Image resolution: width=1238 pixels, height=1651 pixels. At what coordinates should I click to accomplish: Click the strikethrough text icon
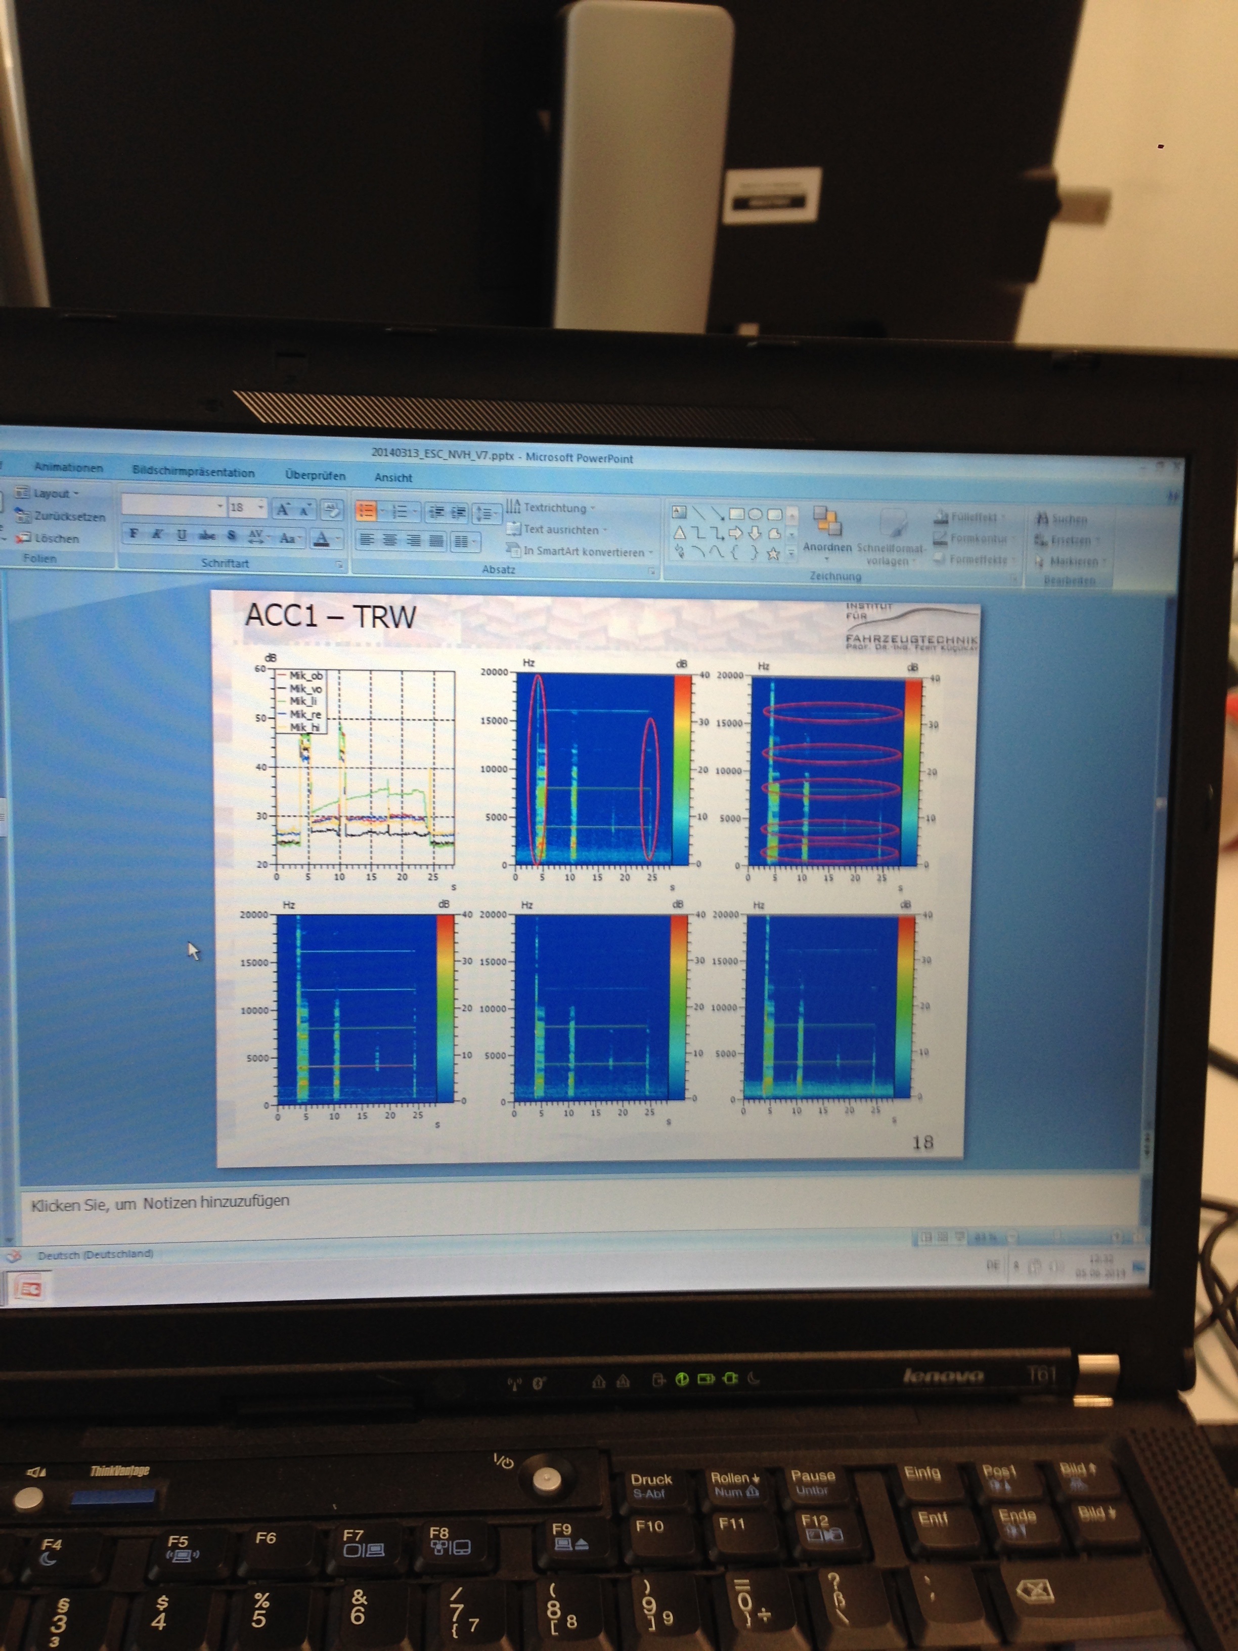[207, 535]
